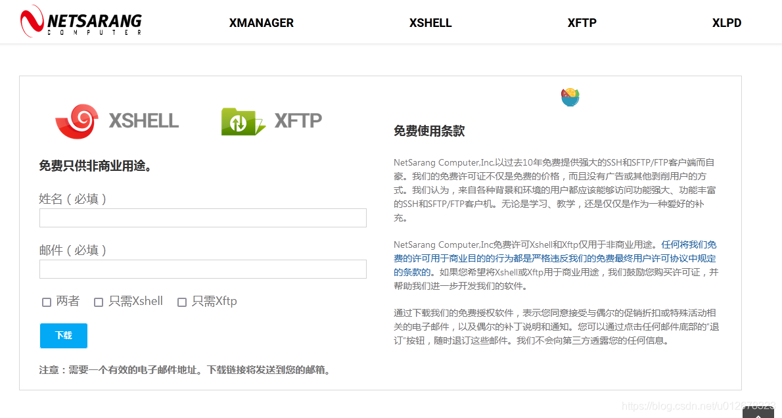
Task: Check the 两者 checkbox
Action: click(46, 302)
